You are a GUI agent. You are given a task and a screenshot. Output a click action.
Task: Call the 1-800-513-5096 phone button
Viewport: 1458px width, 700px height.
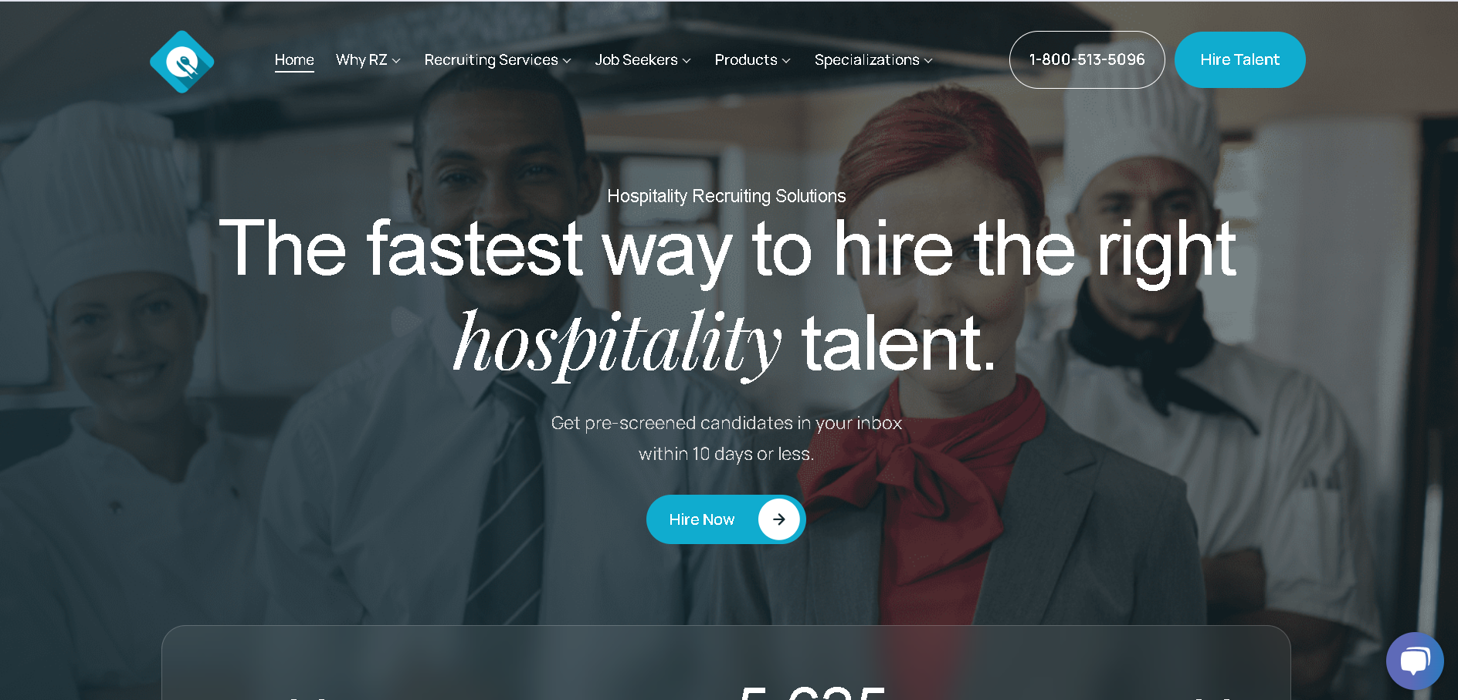pos(1087,59)
